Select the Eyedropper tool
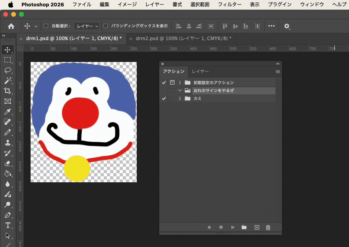The height and width of the screenshot is (247, 349). (8, 111)
